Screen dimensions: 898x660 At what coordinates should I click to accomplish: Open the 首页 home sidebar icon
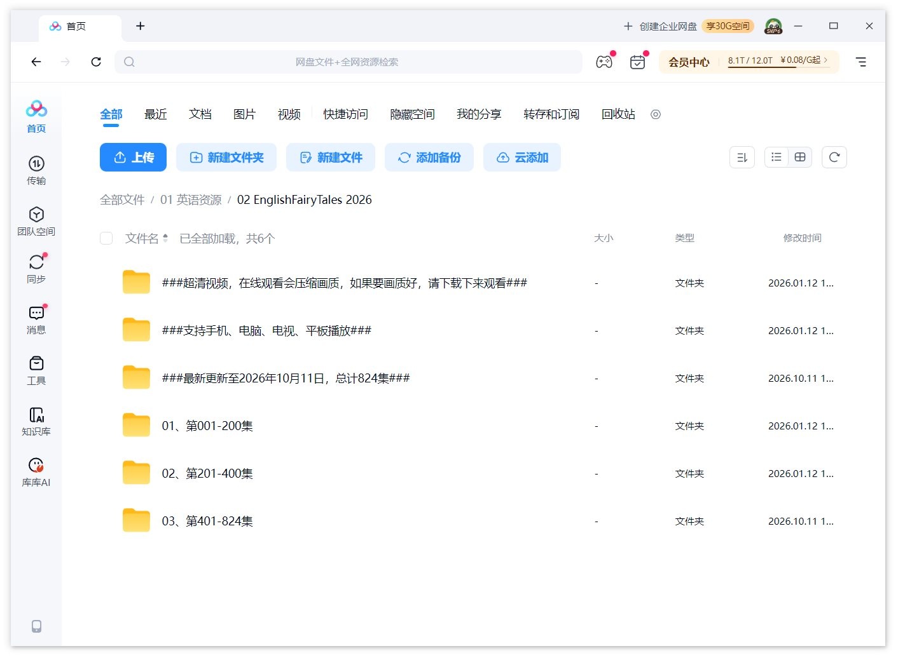pyautogui.click(x=36, y=117)
